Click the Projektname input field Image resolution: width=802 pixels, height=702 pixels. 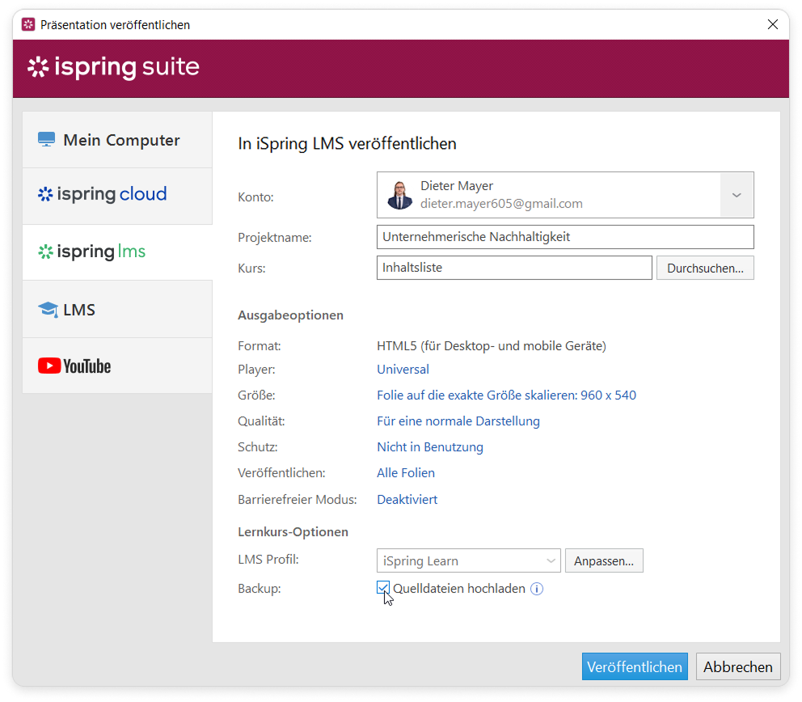564,237
